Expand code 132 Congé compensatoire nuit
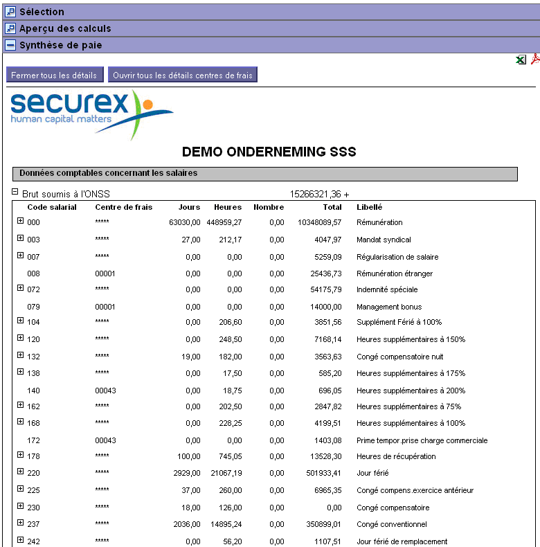Screen dimensions: 540x547 [x=20, y=355]
